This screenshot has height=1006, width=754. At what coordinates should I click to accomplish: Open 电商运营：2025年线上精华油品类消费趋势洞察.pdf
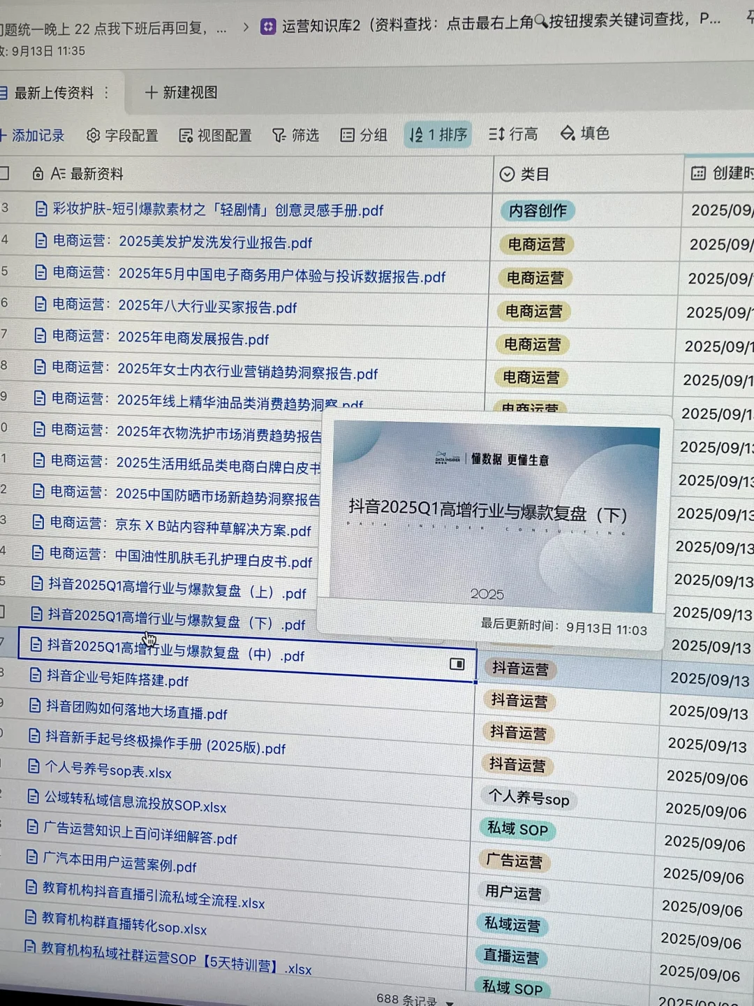pos(207,401)
